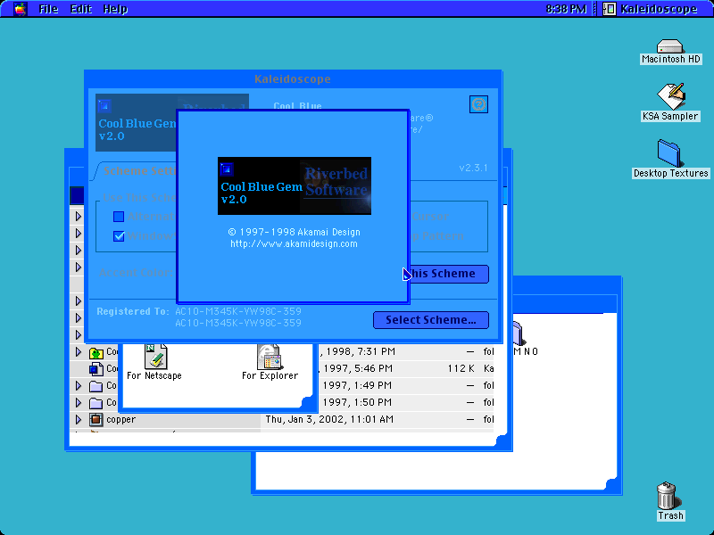Click the v2.3.1 version label
The image size is (714, 535).
click(x=473, y=168)
